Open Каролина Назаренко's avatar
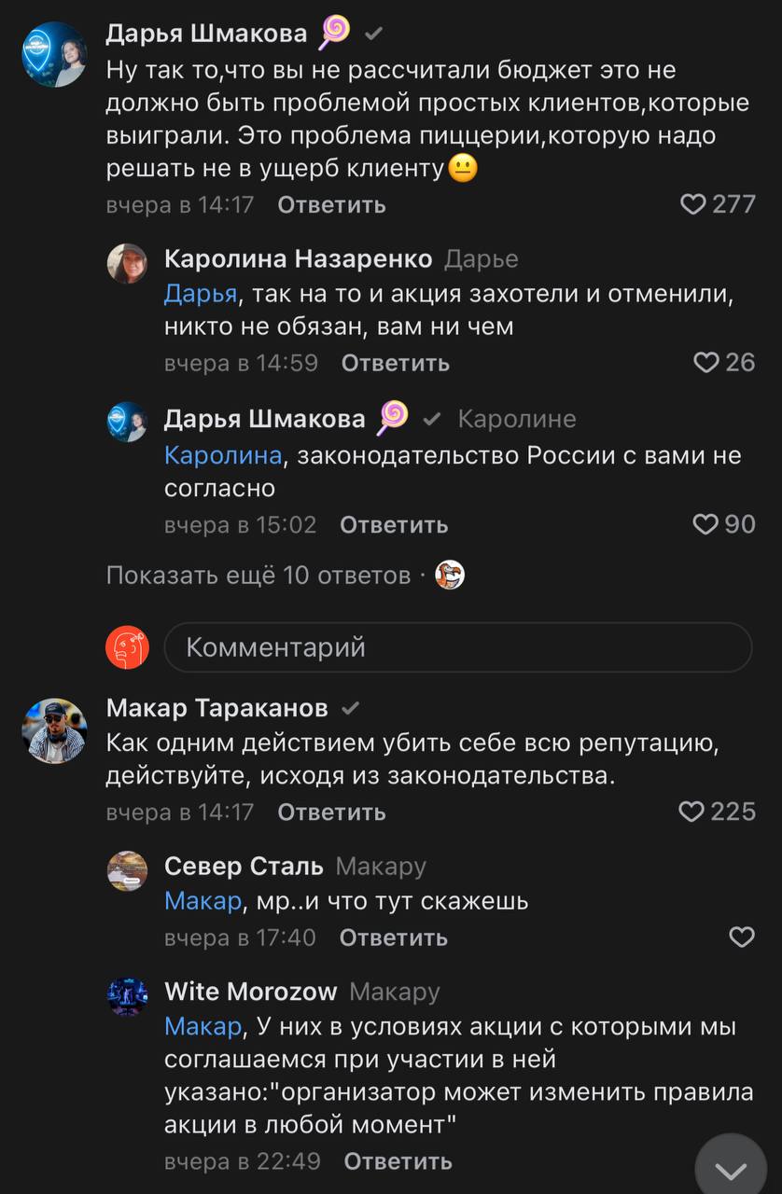 click(x=127, y=264)
